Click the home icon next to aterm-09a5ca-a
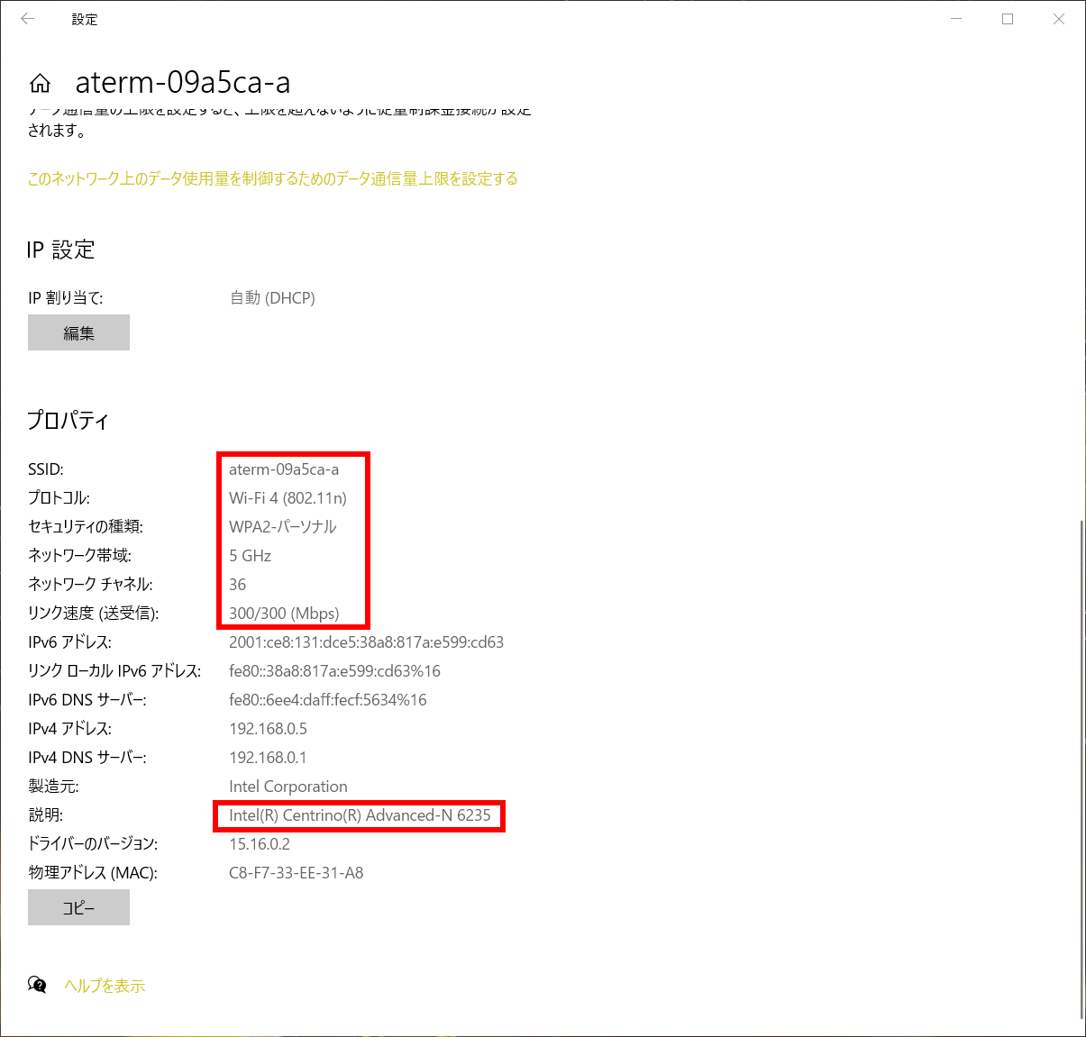 (x=40, y=82)
